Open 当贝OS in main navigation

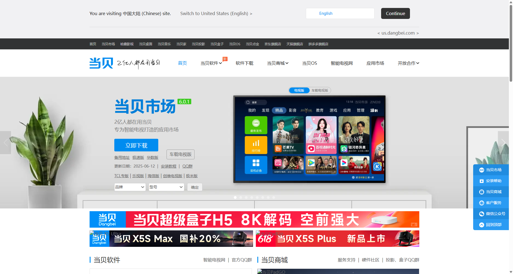(x=310, y=63)
